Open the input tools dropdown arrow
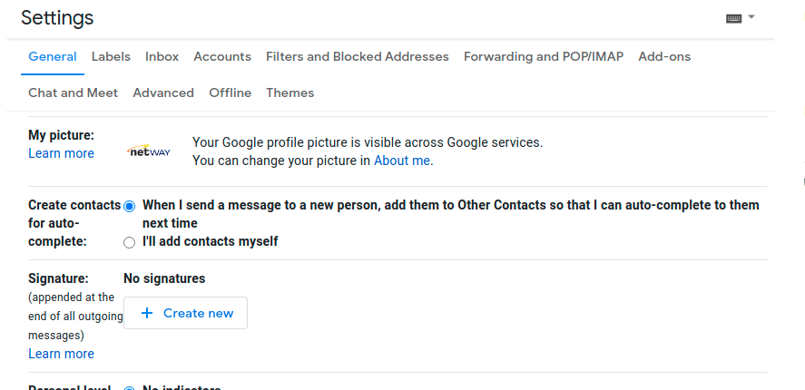This screenshot has height=390, width=805. point(751,17)
